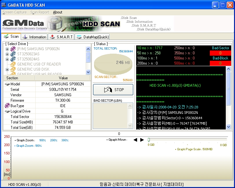The height and width of the screenshot is (188, 235).
Task: Minimize the GMDATA HDD SCAN window
Action: coord(215,5)
